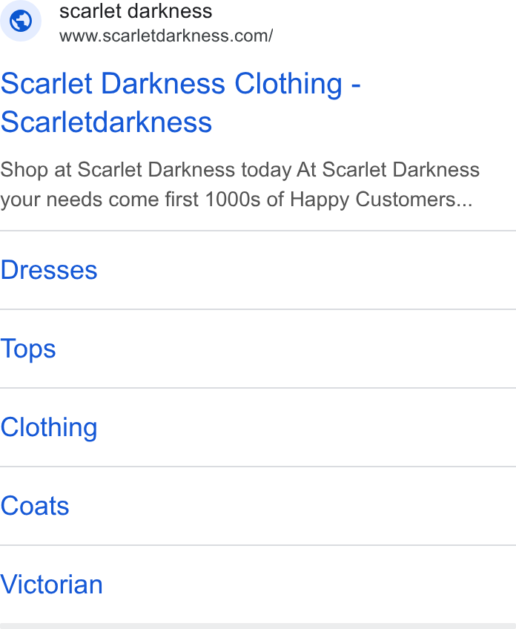This screenshot has height=629, width=516.
Task: Click the divider line between Dresses and Tops
Action: click(258, 309)
